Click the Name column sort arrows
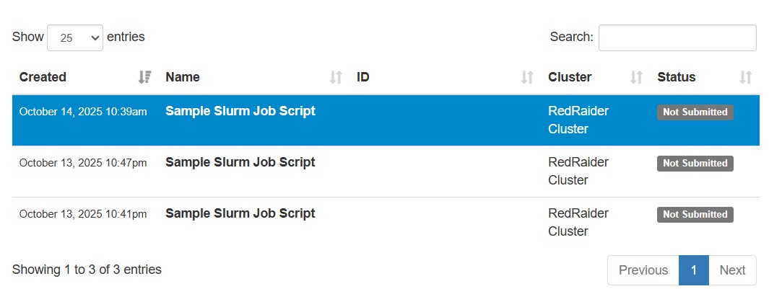Image resolution: width=769 pixels, height=289 pixels. point(336,77)
